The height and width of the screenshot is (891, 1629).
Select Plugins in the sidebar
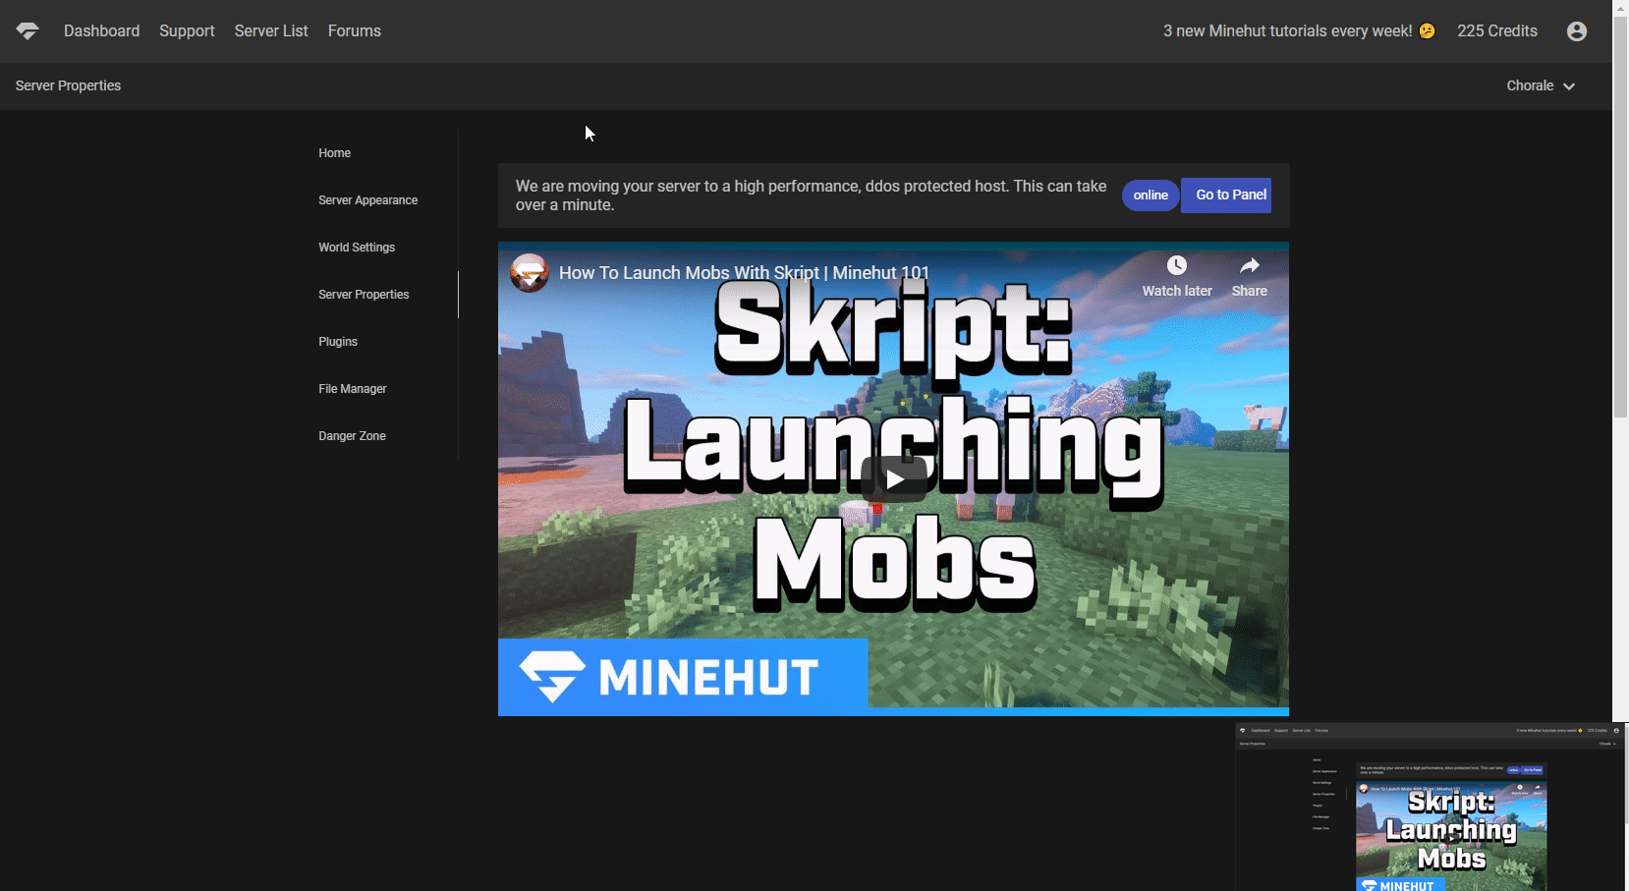(x=338, y=342)
